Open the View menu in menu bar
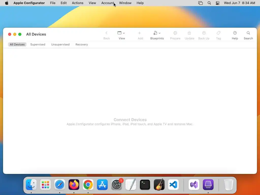 (92, 3)
